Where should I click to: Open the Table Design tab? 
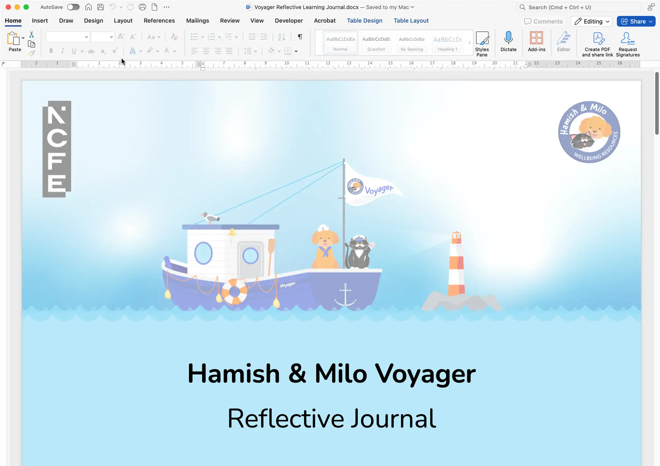click(365, 20)
